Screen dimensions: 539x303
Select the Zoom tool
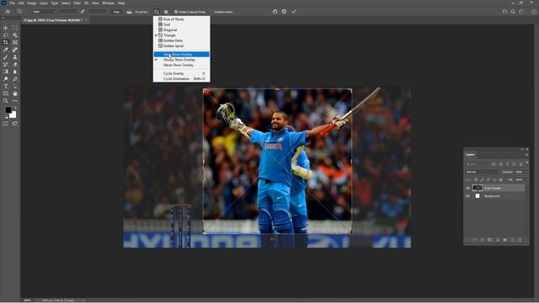6,101
